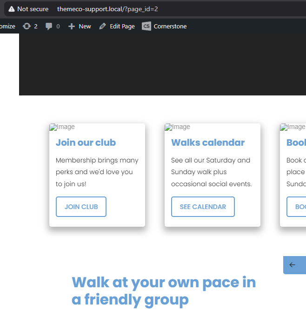
Task: Click the comments bubble icon
Action: (x=49, y=26)
